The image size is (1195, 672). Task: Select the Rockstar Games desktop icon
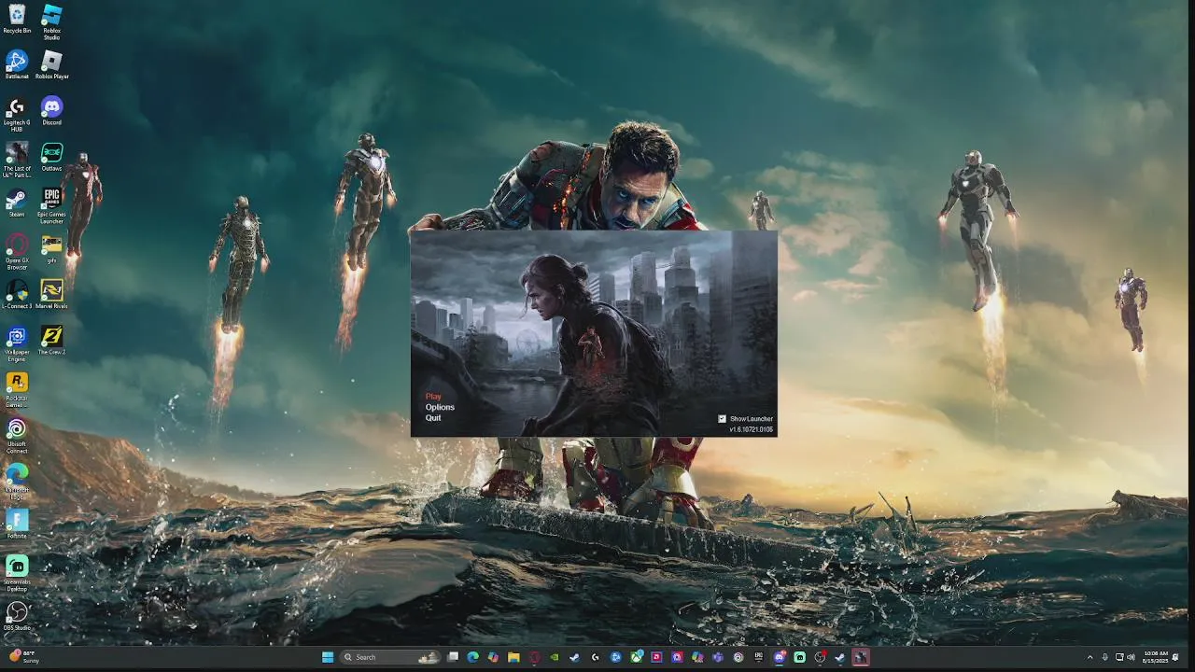click(x=17, y=388)
